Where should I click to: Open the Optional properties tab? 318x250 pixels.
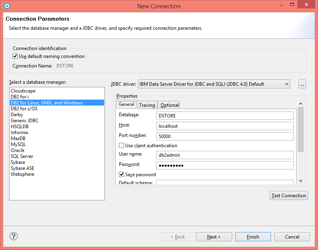(169, 105)
